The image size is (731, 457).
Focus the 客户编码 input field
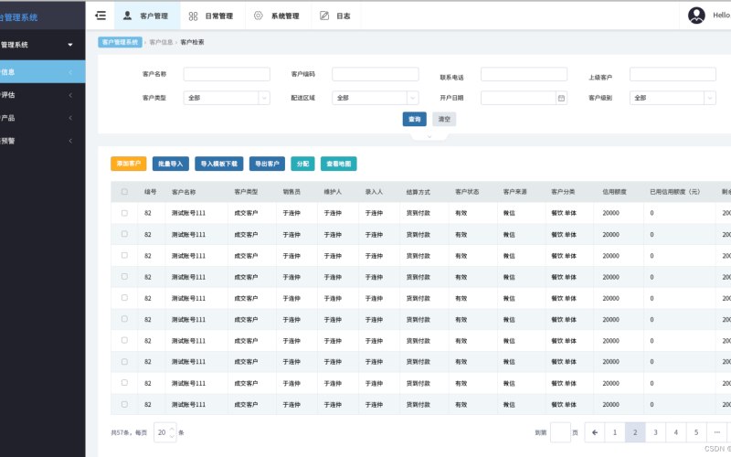(x=376, y=74)
